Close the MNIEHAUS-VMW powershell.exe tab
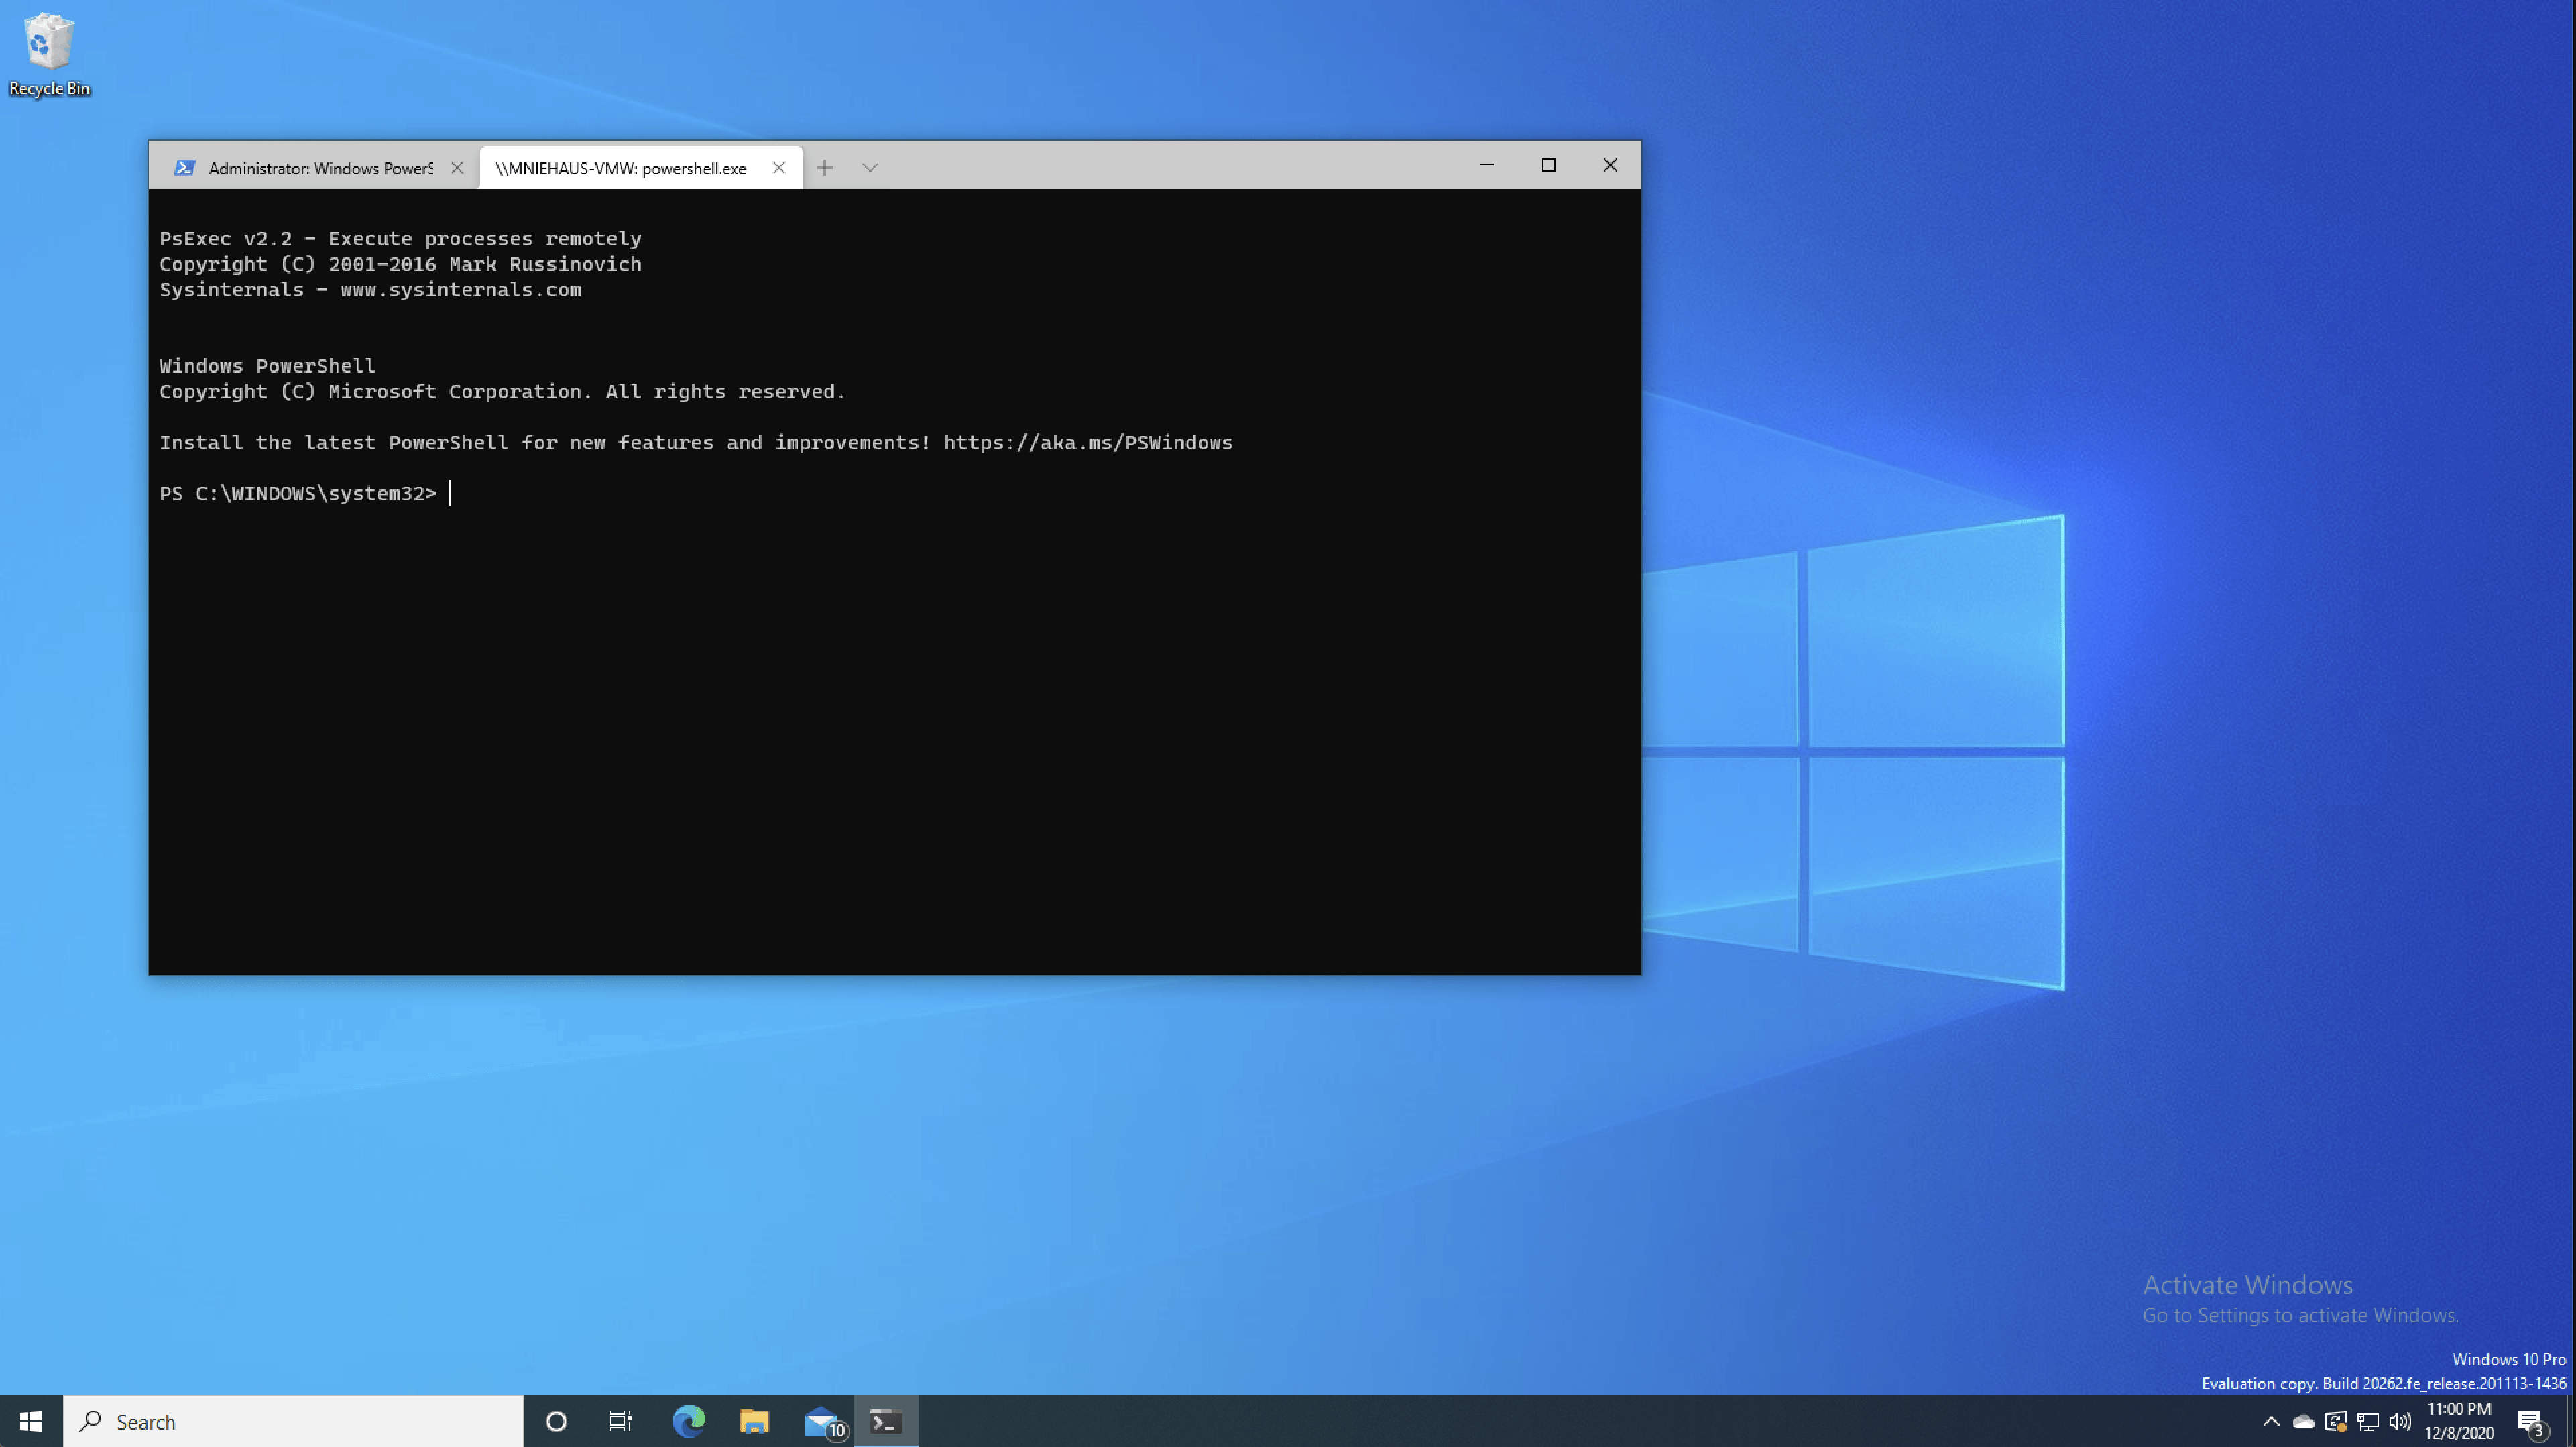This screenshot has width=2576, height=1447. (x=779, y=168)
